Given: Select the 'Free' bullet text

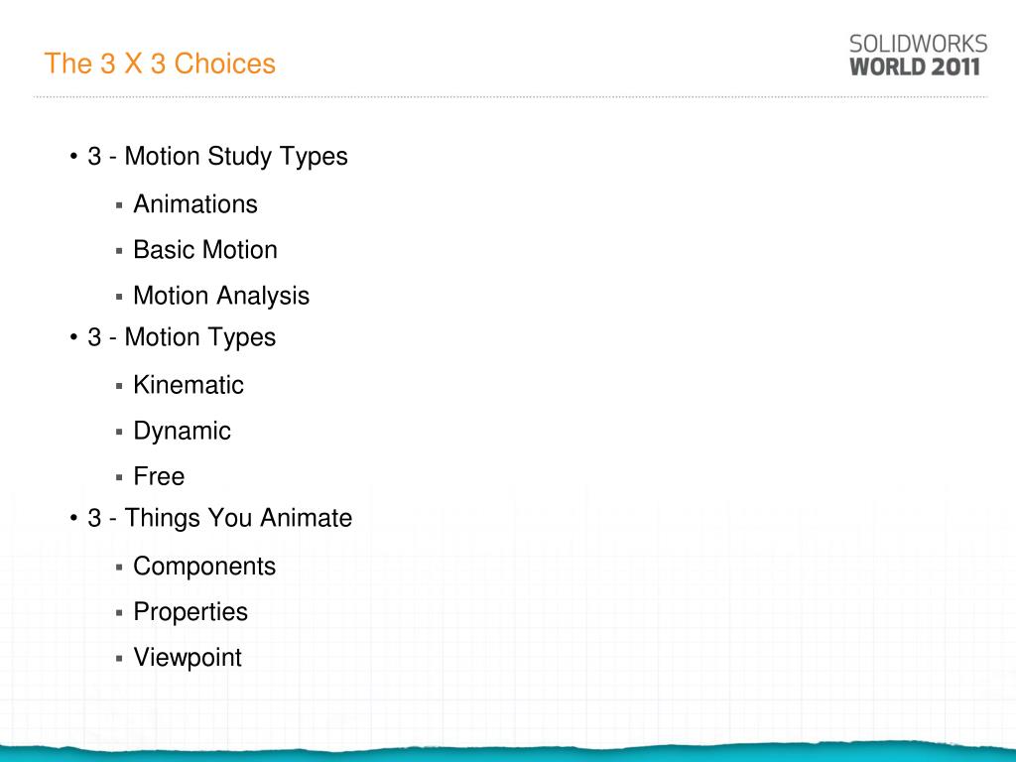Looking at the screenshot, I should [x=159, y=476].
